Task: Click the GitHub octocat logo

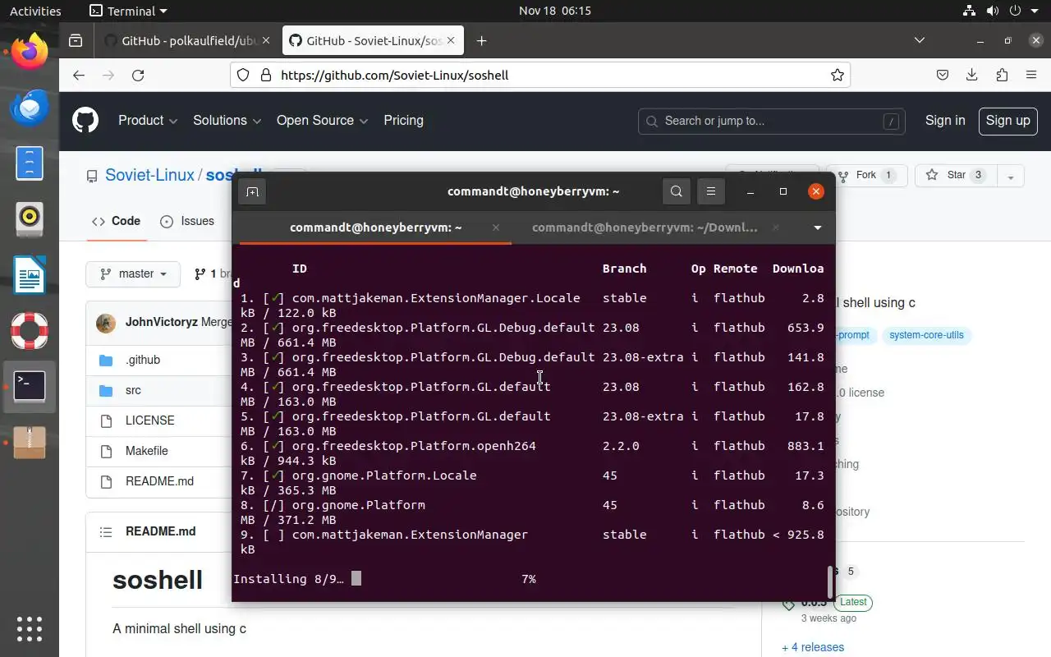Action: 85,121
